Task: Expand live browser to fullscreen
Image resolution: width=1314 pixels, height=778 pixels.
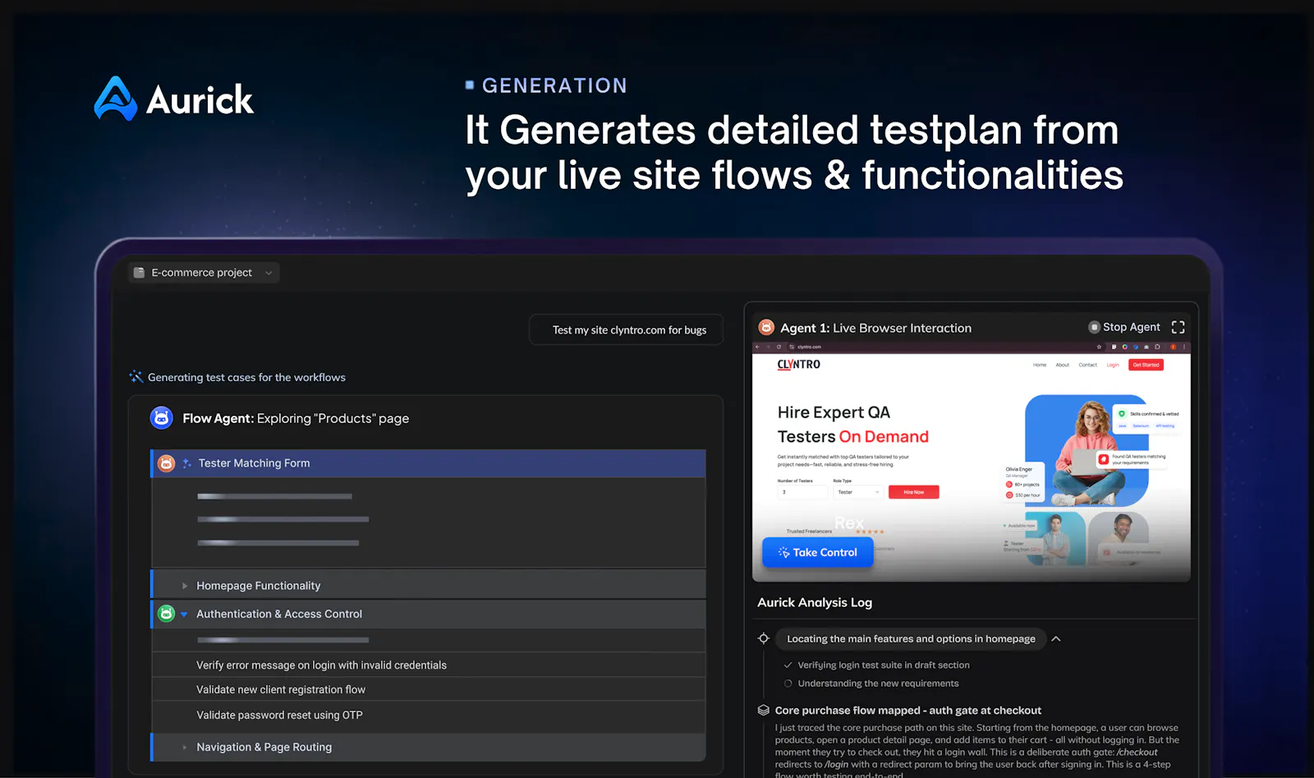Action: pyautogui.click(x=1178, y=327)
